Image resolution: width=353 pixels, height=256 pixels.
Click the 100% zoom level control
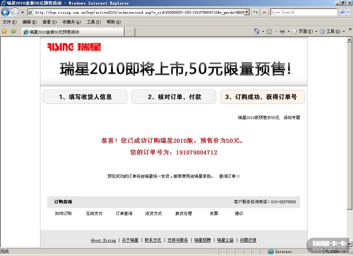(335, 252)
